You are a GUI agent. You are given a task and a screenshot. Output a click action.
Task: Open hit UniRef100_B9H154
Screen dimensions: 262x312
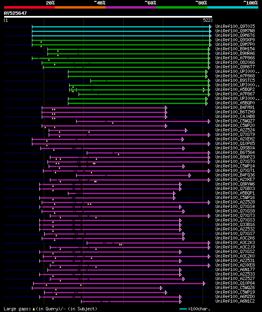tap(235, 49)
